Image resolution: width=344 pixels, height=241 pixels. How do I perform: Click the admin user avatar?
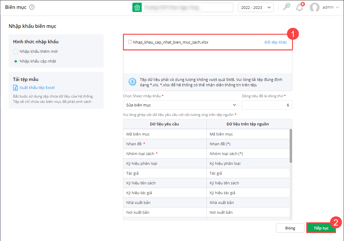(x=315, y=7)
